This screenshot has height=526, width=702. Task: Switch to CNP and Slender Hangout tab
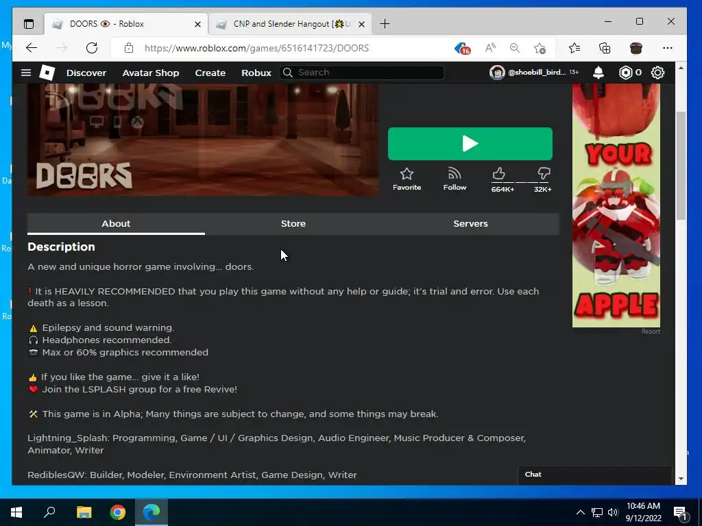pyautogui.click(x=290, y=24)
